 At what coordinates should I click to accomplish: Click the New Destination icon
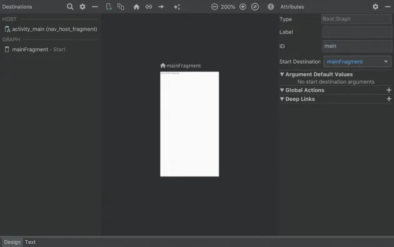109,7
